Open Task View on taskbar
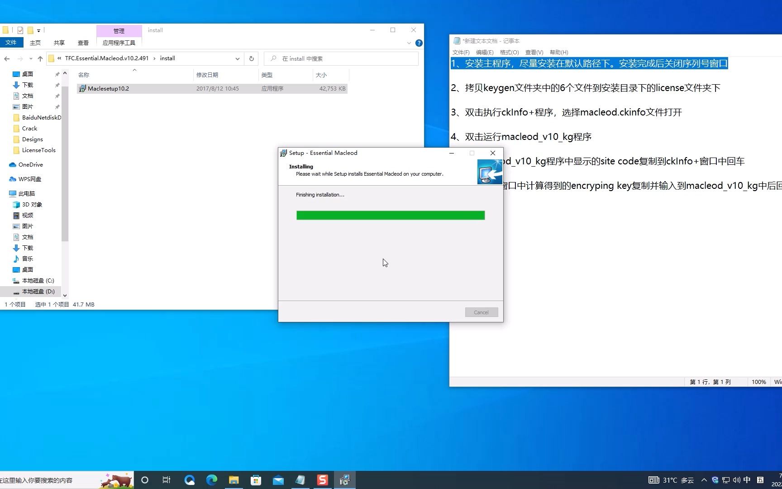 (x=167, y=480)
